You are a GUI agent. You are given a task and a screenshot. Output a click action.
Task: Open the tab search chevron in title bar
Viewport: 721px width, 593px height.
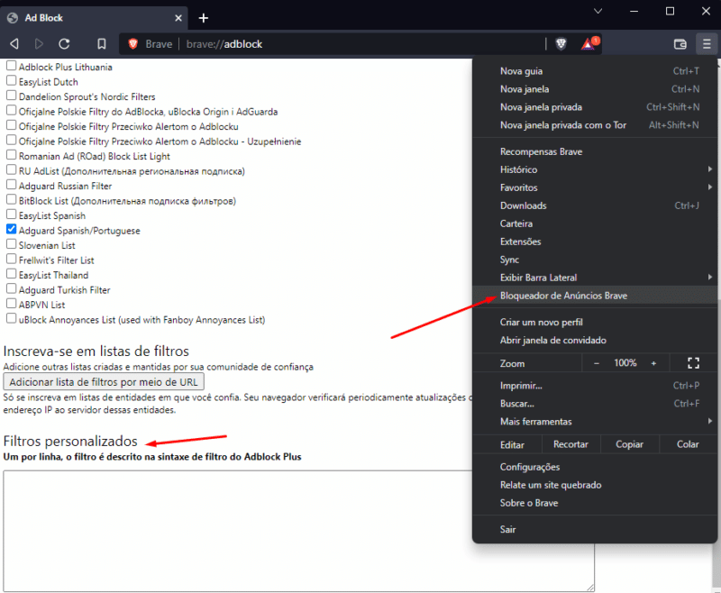click(x=598, y=11)
